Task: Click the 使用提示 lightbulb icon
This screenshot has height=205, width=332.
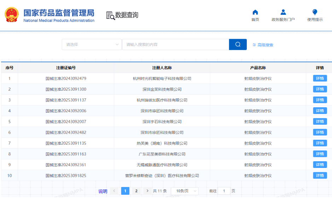Action: tap(315, 12)
